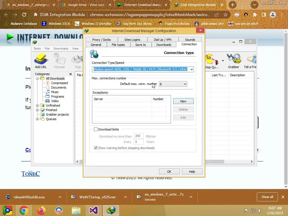Switch to the File types tab

[x=118, y=45]
